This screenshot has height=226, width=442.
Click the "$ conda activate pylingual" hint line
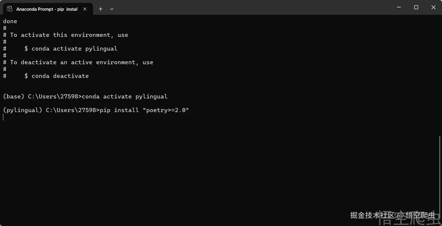click(x=71, y=49)
